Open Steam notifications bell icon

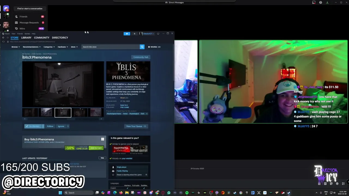click(x=134, y=34)
